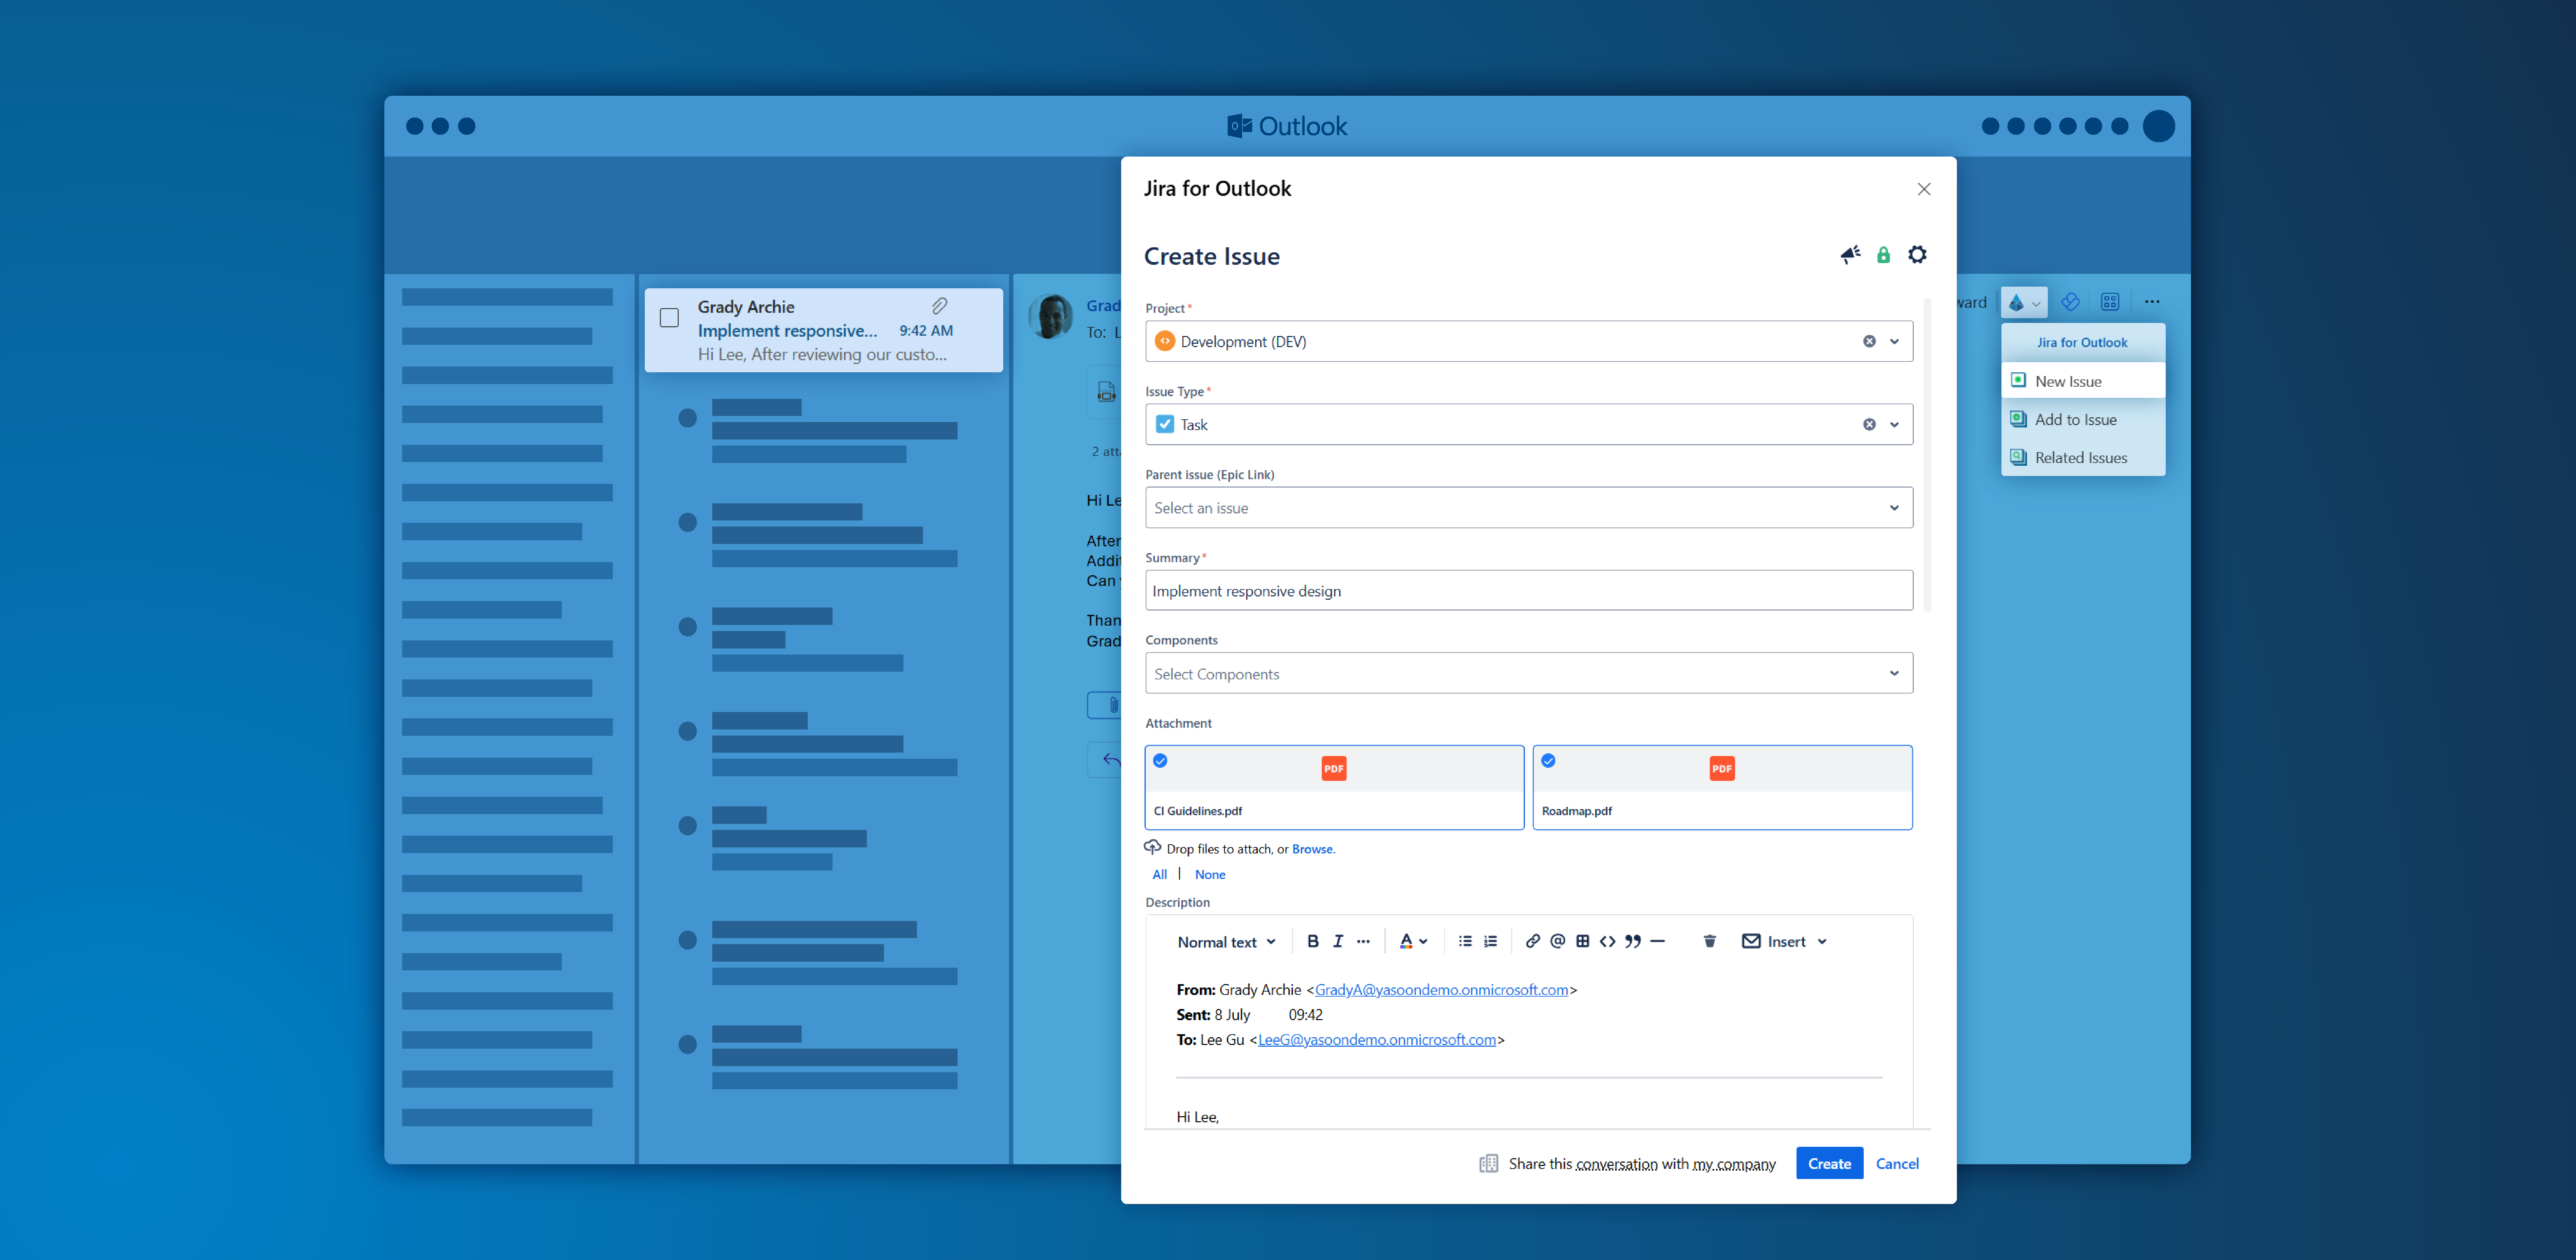
Task: Add a block quote from the toolbar
Action: click(1632, 941)
